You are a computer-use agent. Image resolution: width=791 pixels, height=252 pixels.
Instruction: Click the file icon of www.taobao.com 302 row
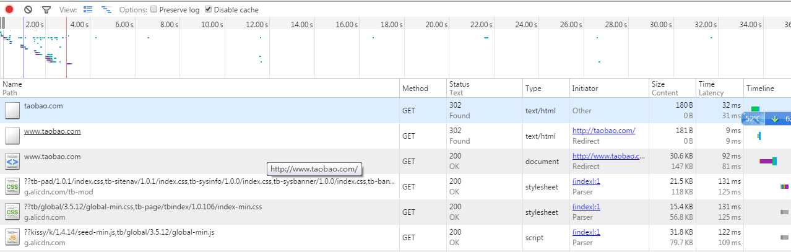(x=12, y=136)
